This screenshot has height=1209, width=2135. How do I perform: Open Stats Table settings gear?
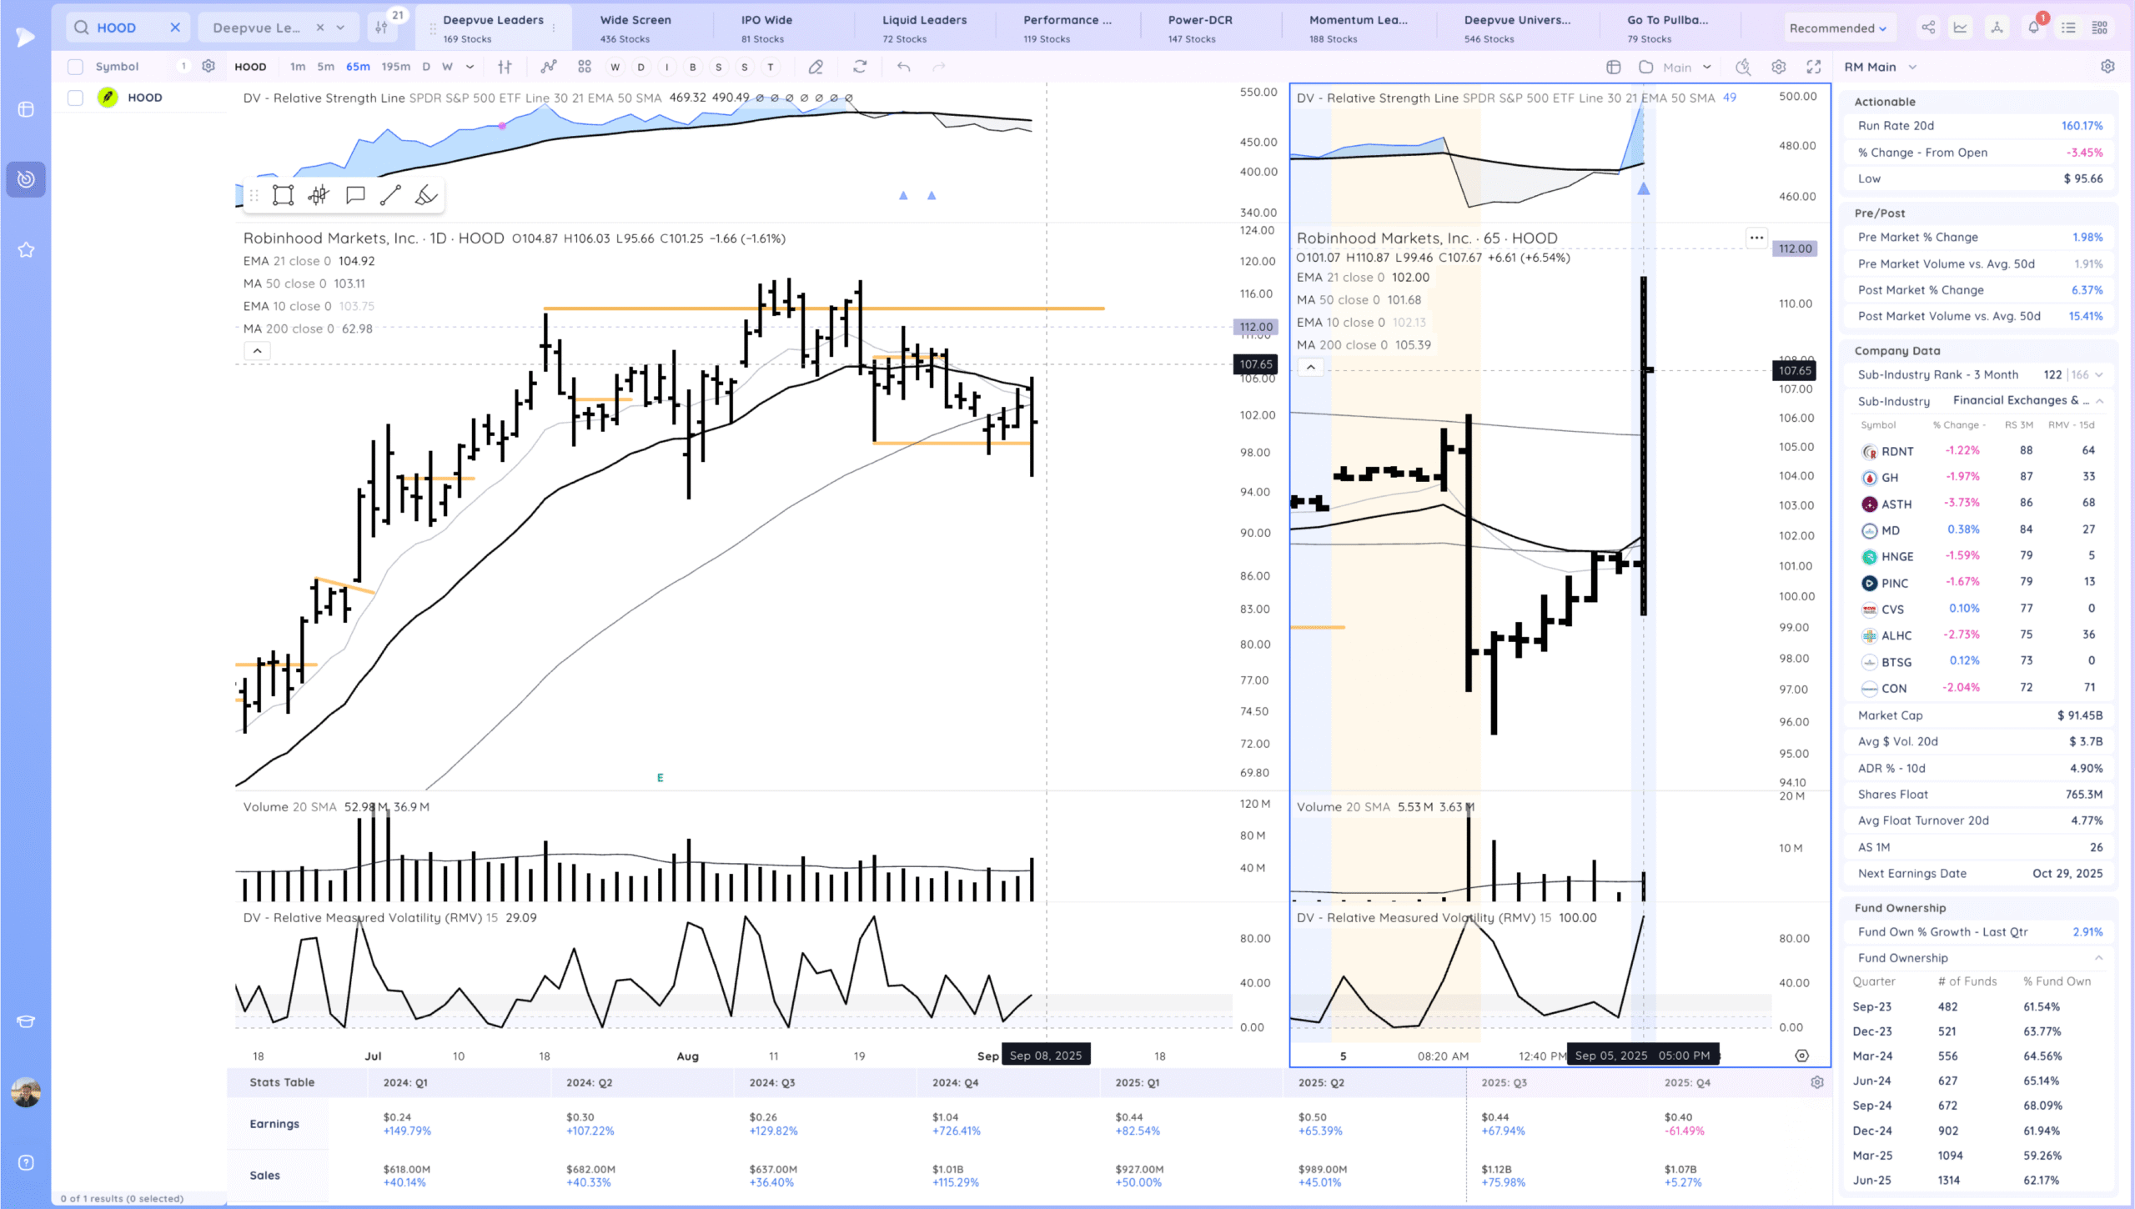tap(1817, 1082)
